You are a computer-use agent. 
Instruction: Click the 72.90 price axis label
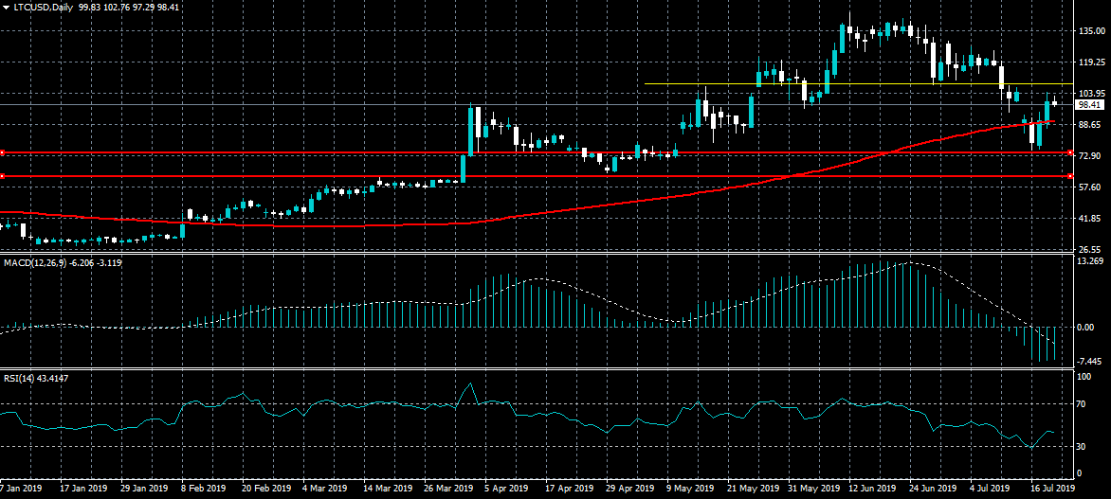pyautogui.click(x=1088, y=155)
